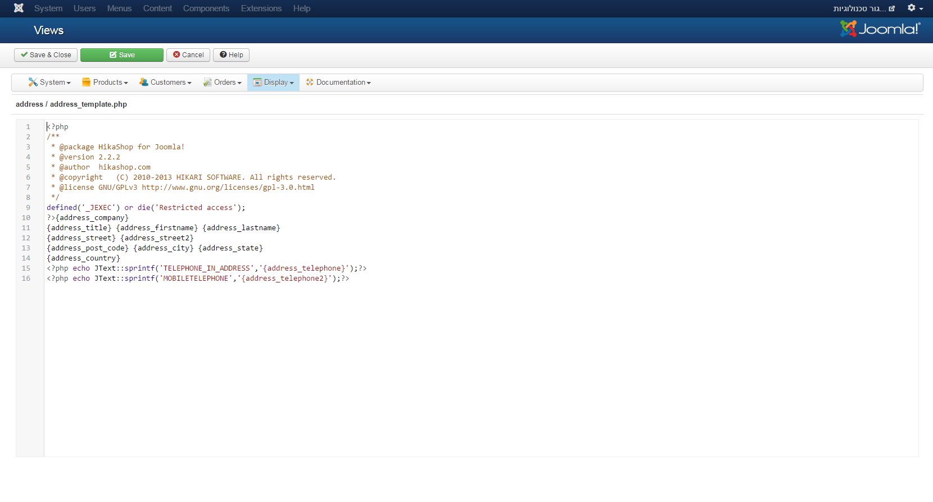Click the @version 2.2.2 comment line

(x=85, y=157)
